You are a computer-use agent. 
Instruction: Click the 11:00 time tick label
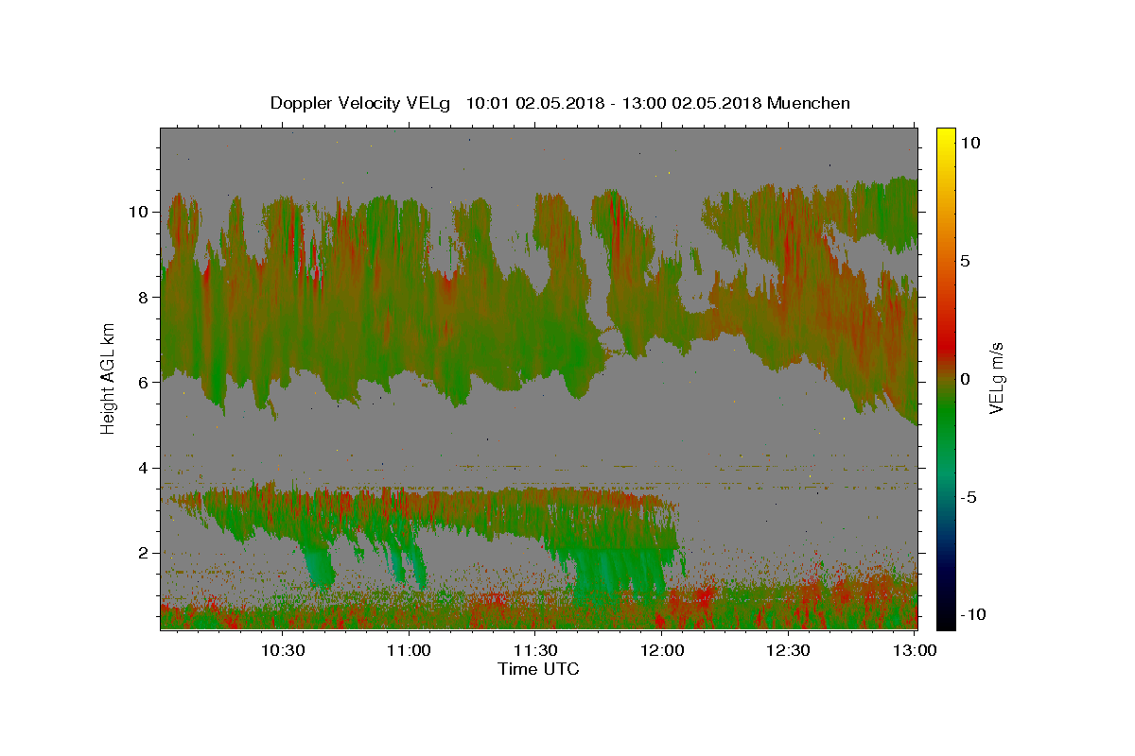pyautogui.click(x=409, y=650)
